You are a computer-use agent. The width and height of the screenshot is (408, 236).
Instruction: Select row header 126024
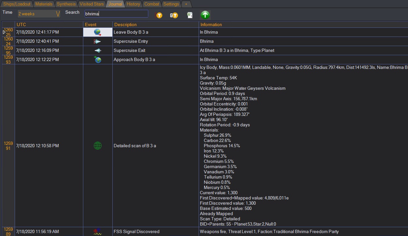(8, 41)
